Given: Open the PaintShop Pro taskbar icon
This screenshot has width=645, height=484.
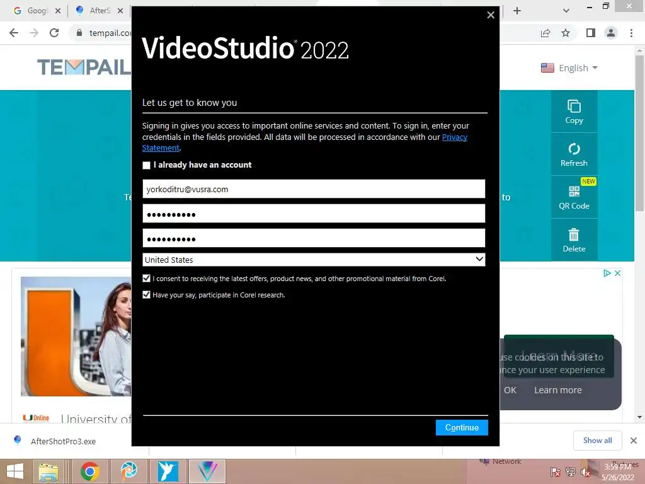Looking at the screenshot, I should [128, 471].
